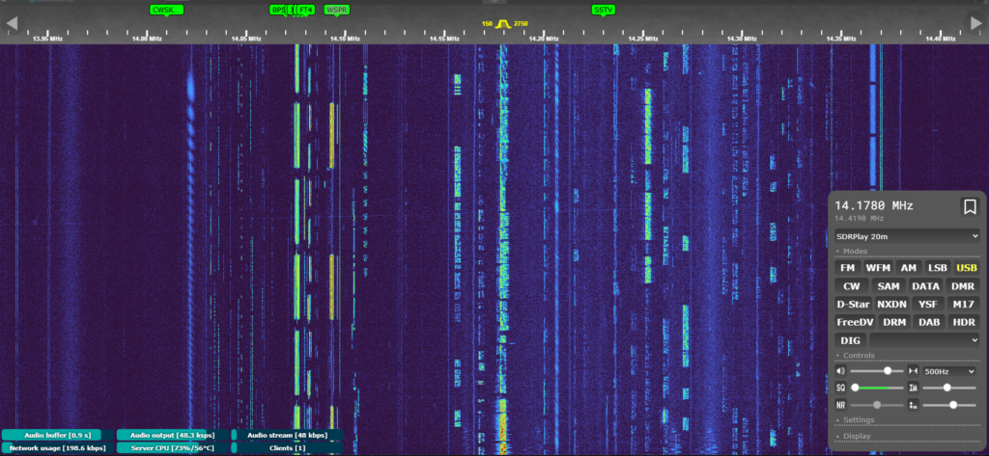Click the tuning step icon beside 500Hz

click(x=914, y=371)
